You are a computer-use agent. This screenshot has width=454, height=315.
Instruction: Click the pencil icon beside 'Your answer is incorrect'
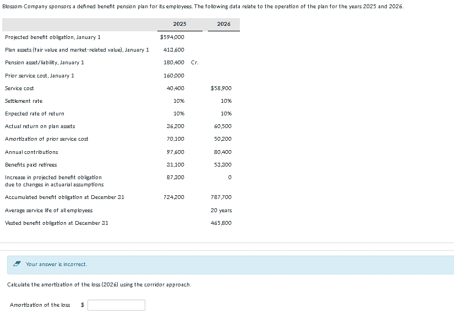(x=17, y=264)
